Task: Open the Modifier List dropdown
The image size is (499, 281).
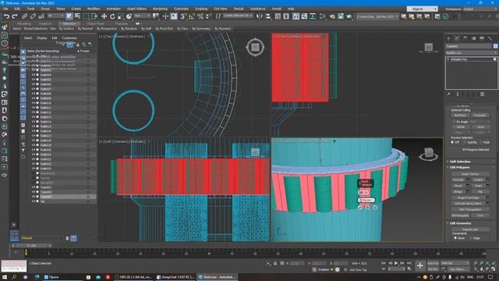Action: tap(471, 52)
